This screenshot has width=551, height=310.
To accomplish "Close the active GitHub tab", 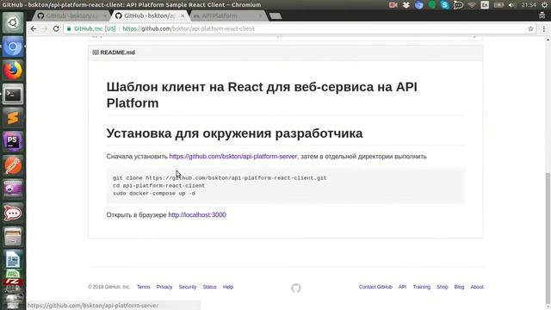I will pos(183,15).
